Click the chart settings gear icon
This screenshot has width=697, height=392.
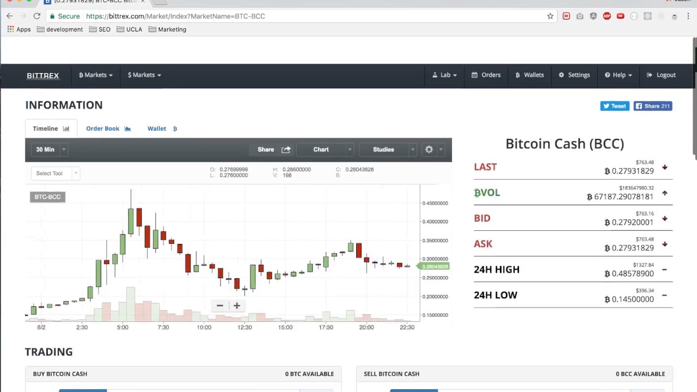[429, 150]
